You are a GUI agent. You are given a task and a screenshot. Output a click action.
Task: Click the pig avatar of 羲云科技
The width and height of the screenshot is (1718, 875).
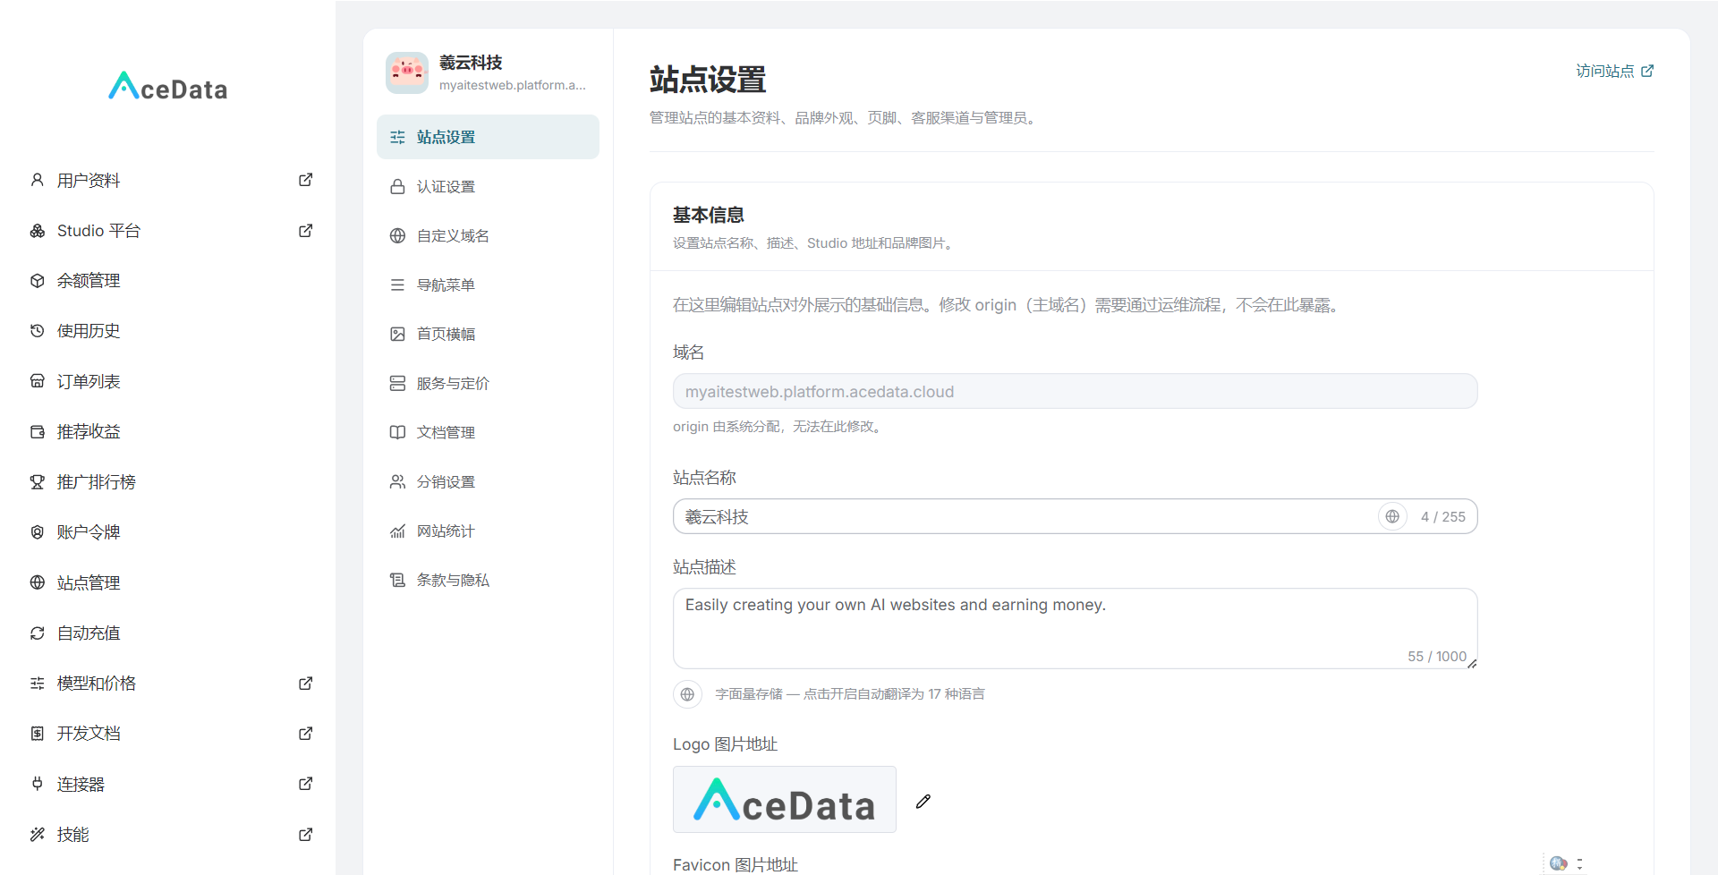[x=407, y=72]
